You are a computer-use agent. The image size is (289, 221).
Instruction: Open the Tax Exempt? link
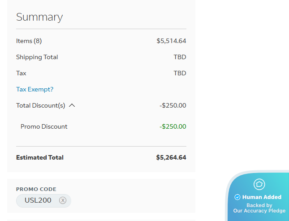(35, 89)
